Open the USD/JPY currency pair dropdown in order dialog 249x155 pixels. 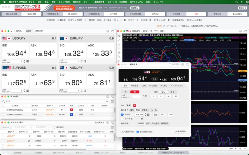(x=153, y=72)
